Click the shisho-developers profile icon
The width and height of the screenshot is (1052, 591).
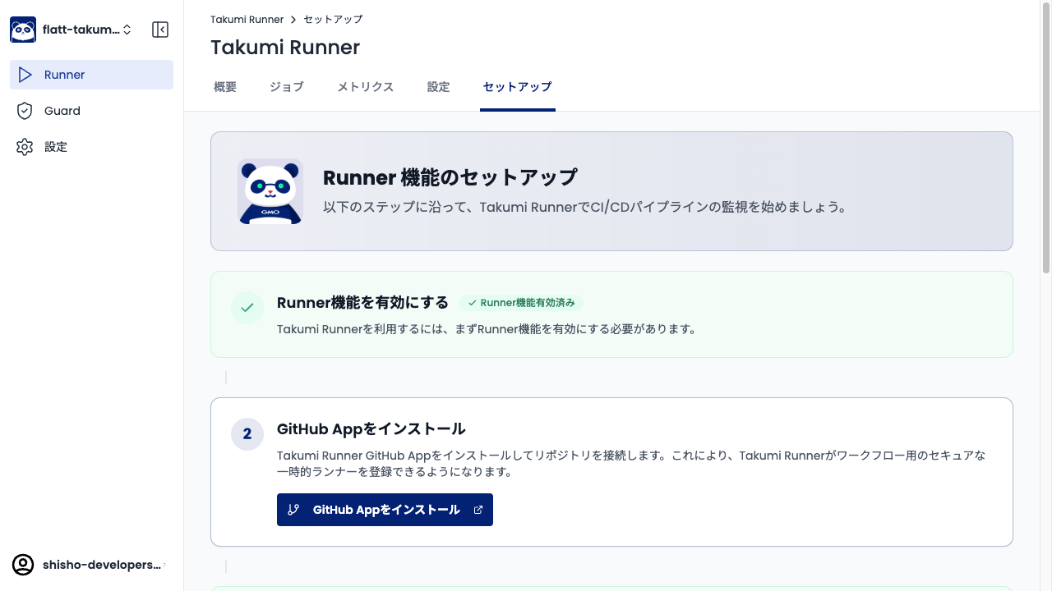(x=22, y=565)
